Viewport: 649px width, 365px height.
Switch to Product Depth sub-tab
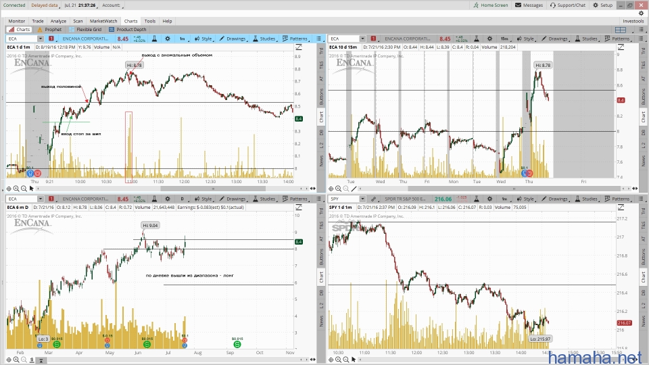[x=128, y=29]
